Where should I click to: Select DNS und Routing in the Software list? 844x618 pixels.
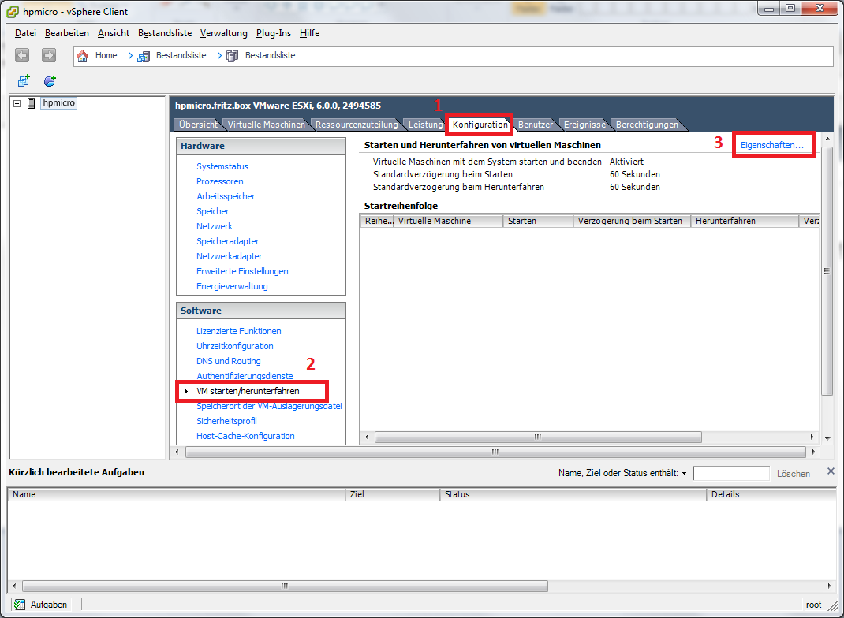[228, 361]
